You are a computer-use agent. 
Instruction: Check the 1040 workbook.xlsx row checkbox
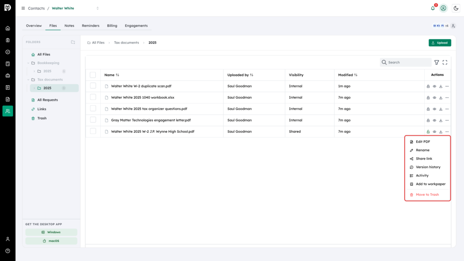tap(93, 97)
